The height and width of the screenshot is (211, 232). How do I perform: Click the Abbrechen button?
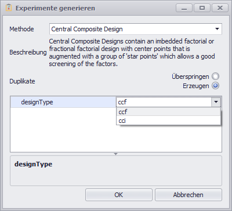click(188, 195)
